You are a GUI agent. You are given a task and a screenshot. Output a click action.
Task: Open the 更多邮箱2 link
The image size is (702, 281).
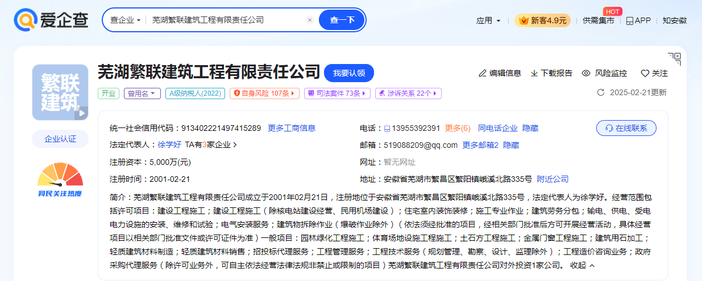(x=480, y=145)
